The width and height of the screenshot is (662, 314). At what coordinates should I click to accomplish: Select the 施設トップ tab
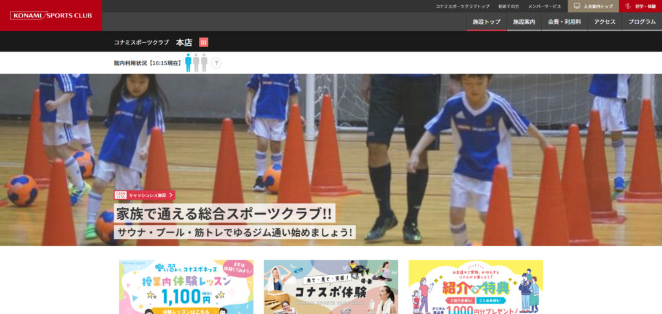click(486, 22)
